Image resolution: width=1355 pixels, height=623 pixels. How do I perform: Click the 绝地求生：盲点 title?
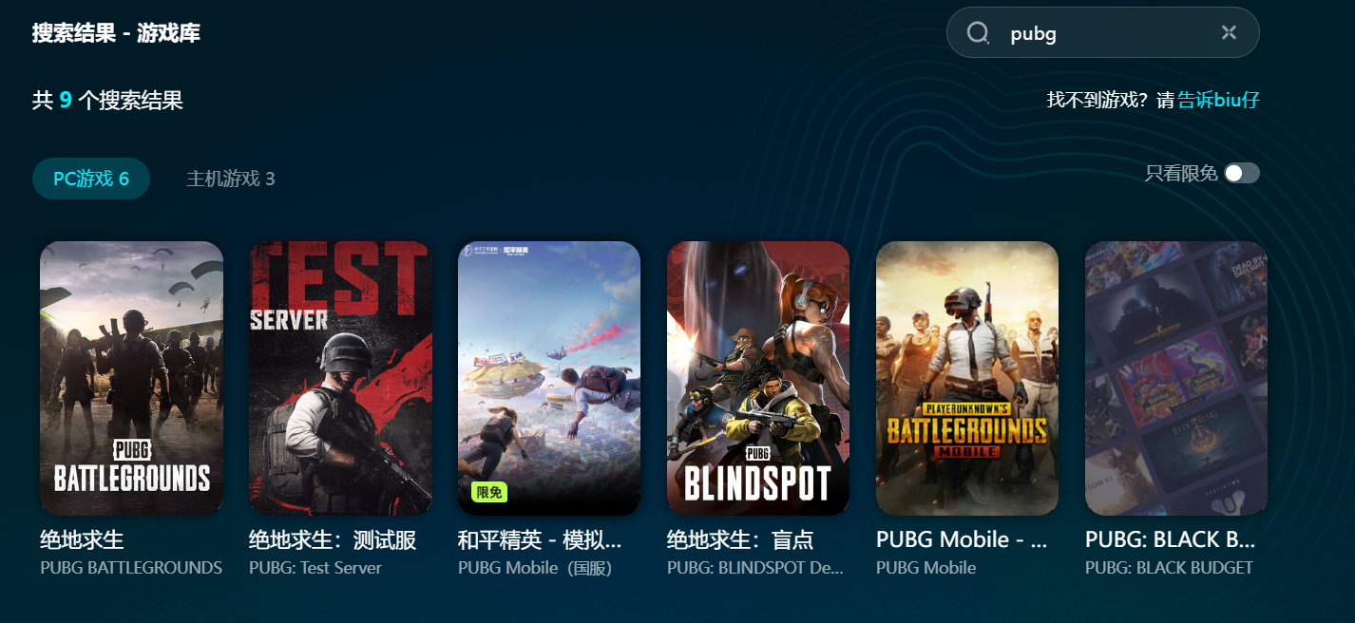740,540
